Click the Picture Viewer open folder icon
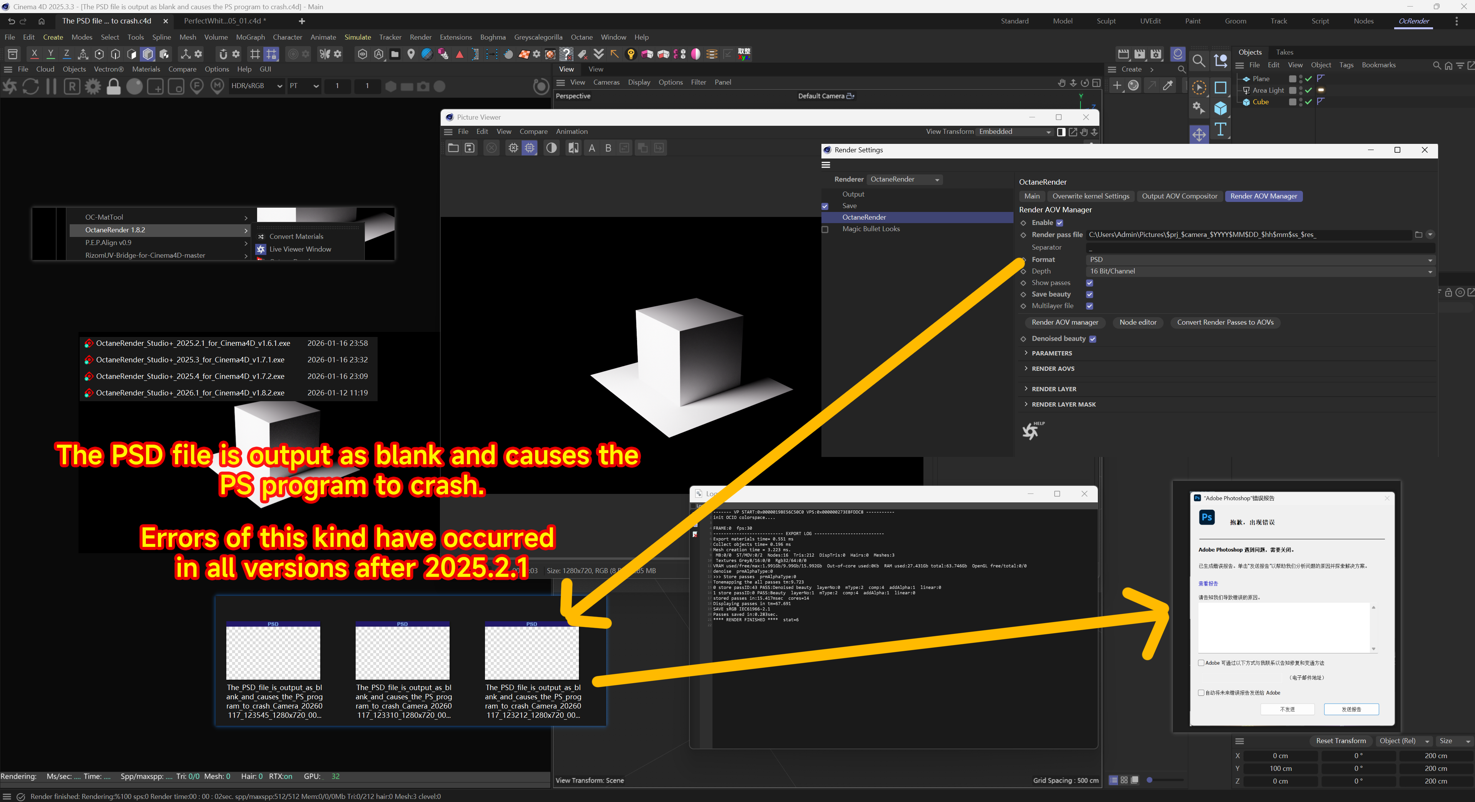 453,148
